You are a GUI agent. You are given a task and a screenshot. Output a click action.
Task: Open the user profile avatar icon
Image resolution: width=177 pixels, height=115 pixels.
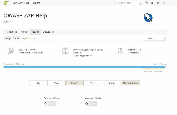coord(164,3)
